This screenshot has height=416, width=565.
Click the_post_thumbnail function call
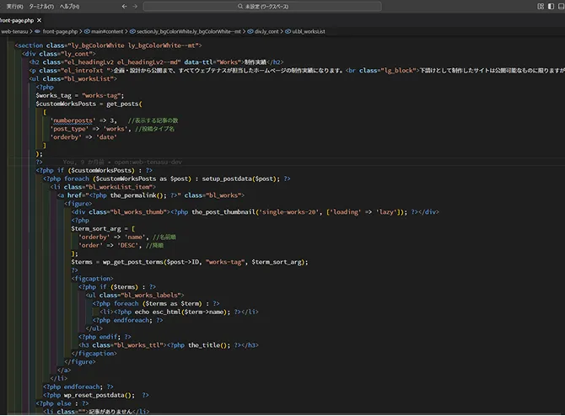(x=223, y=212)
